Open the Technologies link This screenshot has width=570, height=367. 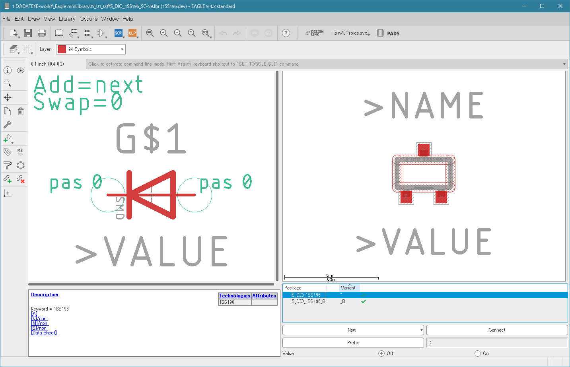(x=235, y=296)
